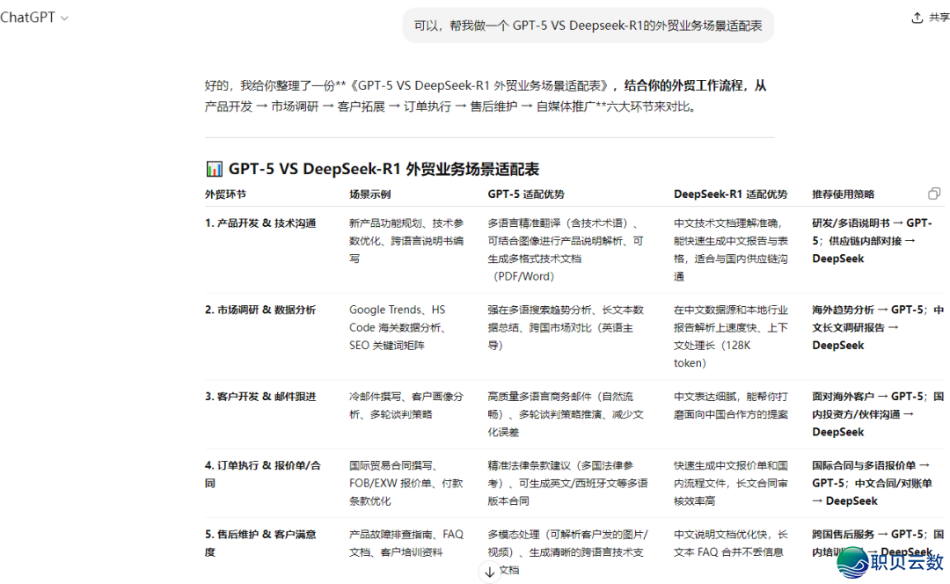This screenshot has height=584, width=950.
Task: Copy the table with the copy icon
Action: click(x=933, y=193)
